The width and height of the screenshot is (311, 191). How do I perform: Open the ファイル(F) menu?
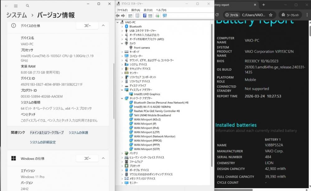122,10
